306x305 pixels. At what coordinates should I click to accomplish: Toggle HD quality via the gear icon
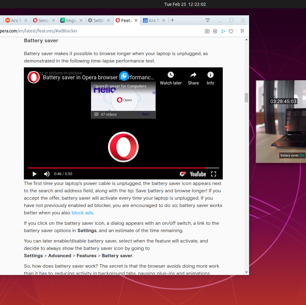pos(182,174)
